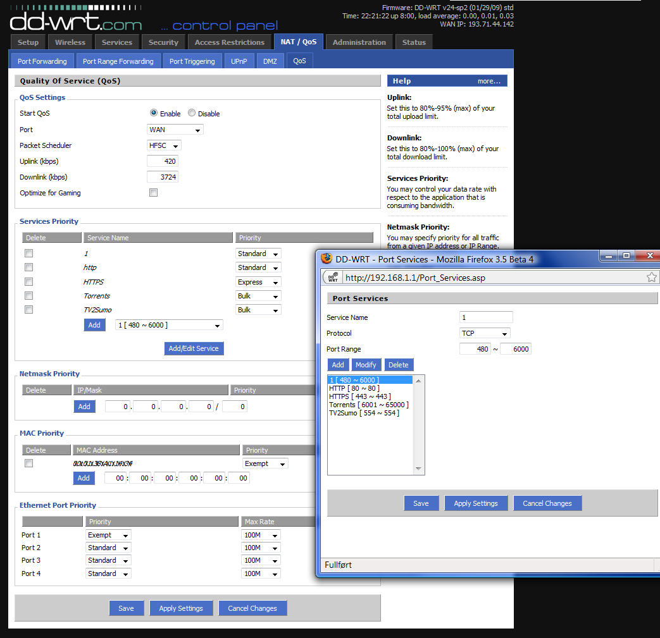Screen dimensions: 660x638
Task: Switch to Port Range Forwarding sub-tab
Action: click(x=118, y=61)
